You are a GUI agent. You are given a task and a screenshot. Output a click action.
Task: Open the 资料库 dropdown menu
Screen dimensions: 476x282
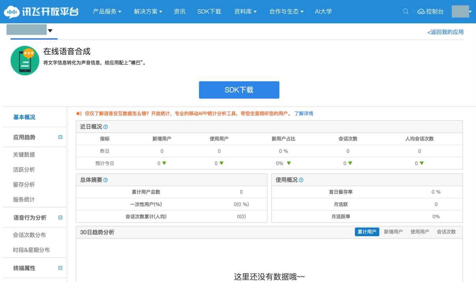pyautogui.click(x=245, y=11)
